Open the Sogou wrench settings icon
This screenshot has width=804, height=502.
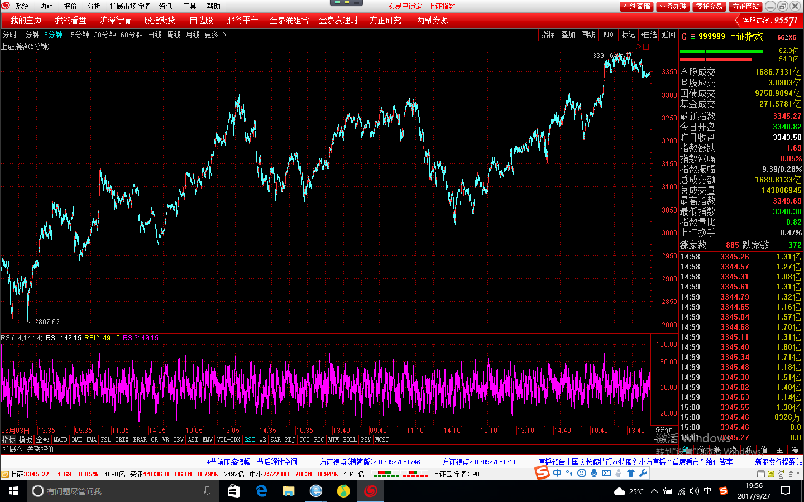point(643,473)
